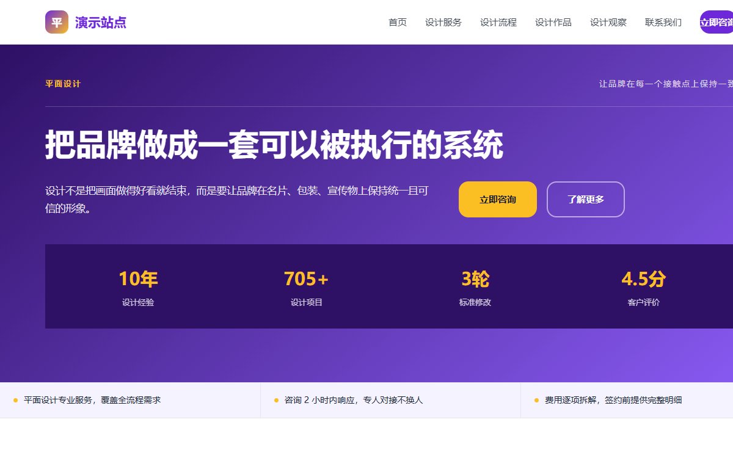
Task: Click the 705+ design projects stat
Action: pos(307,278)
